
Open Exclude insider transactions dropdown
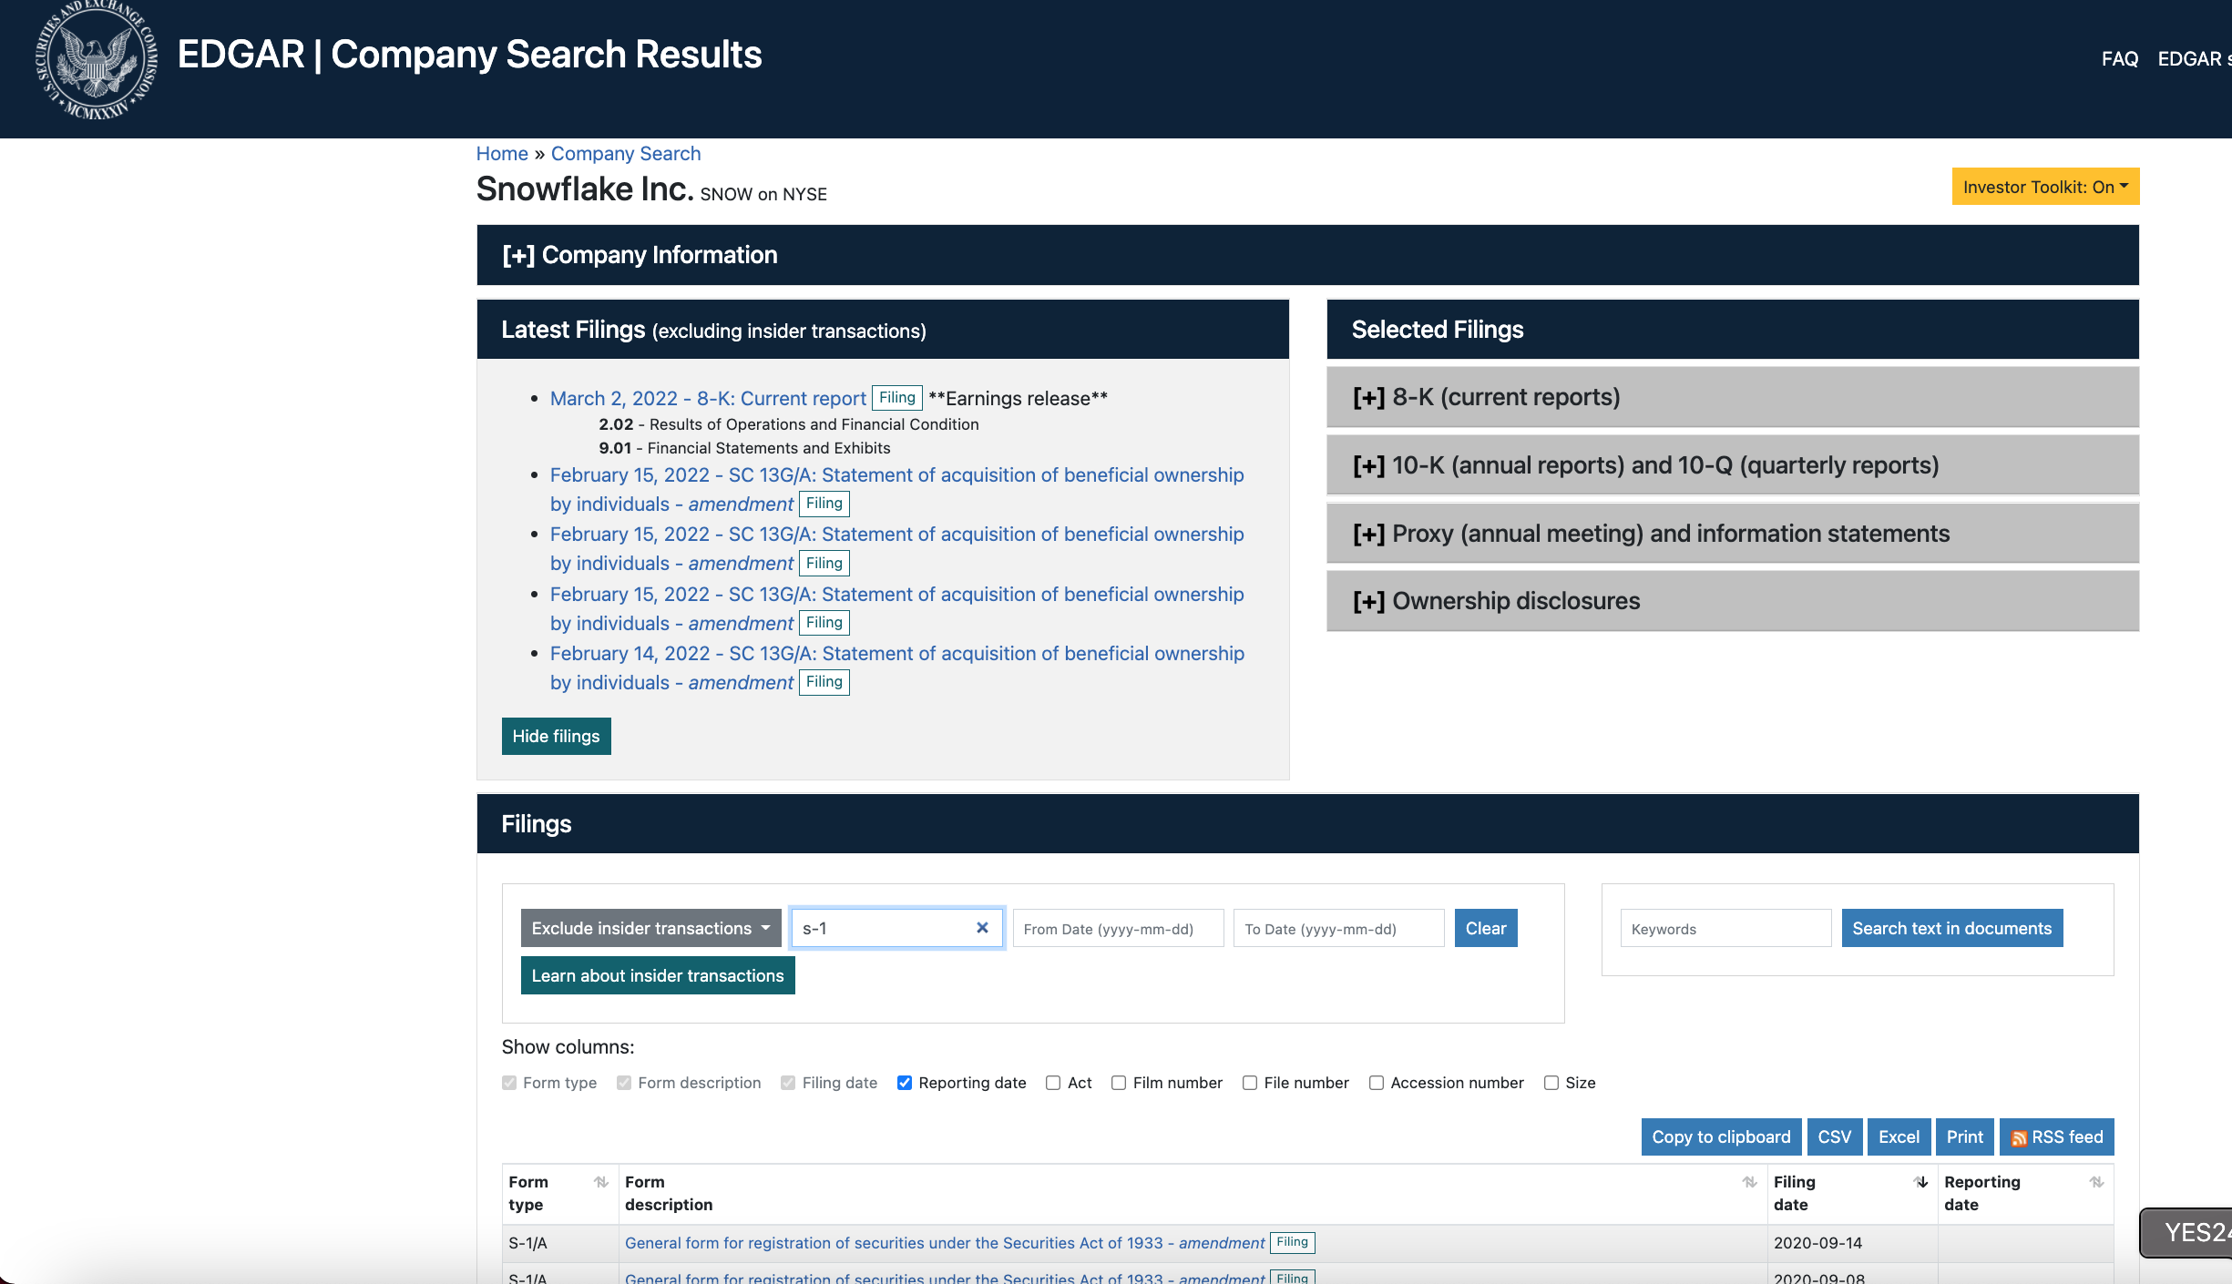pos(650,928)
